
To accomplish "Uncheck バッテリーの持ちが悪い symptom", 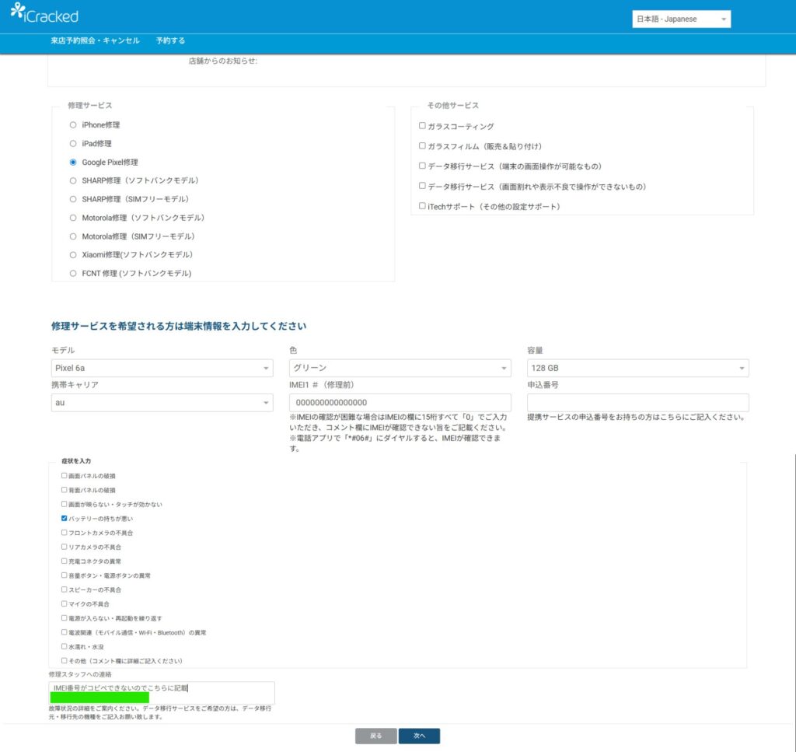I will 64,519.
